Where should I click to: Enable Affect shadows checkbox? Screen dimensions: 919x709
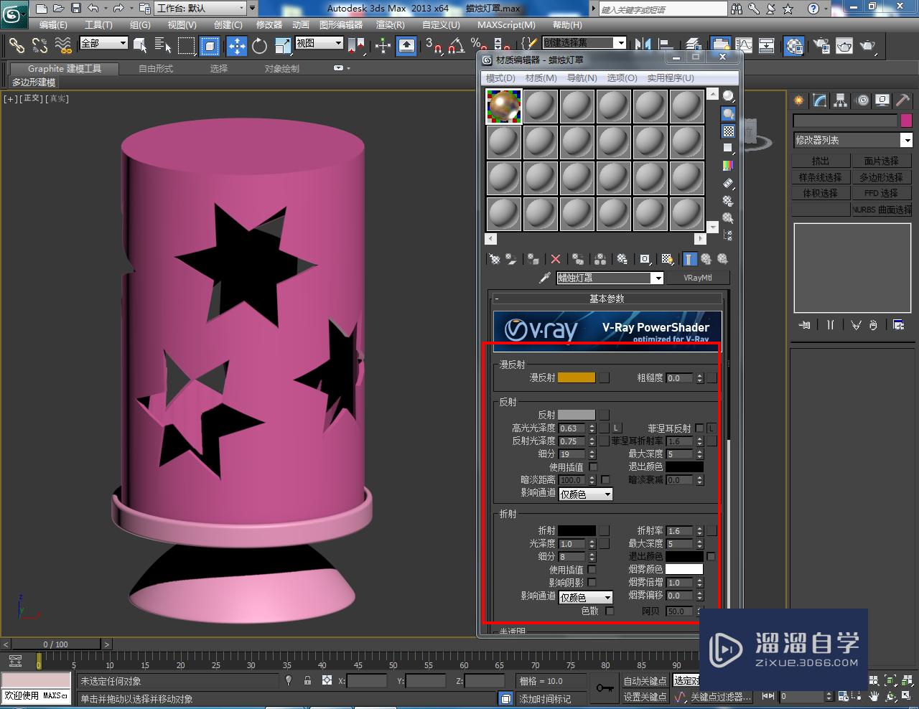(x=592, y=583)
